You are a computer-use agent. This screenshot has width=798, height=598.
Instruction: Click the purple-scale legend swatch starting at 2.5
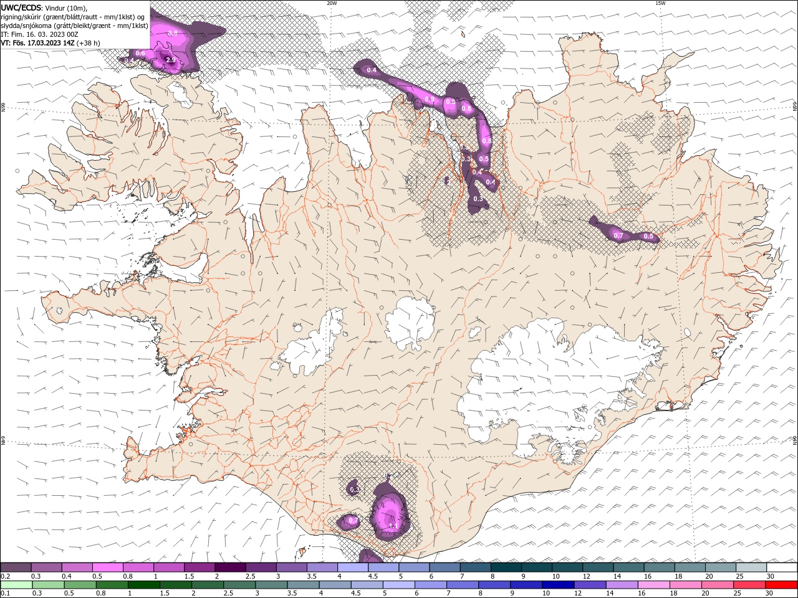[x=261, y=567]
